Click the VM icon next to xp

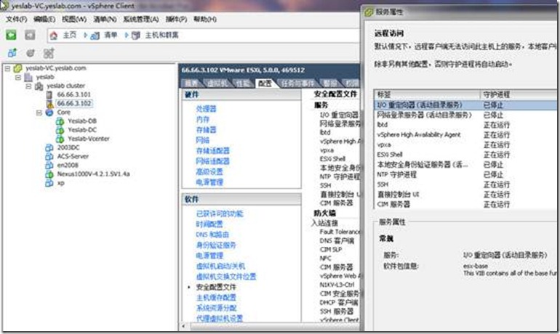click(x=49, y=183)
